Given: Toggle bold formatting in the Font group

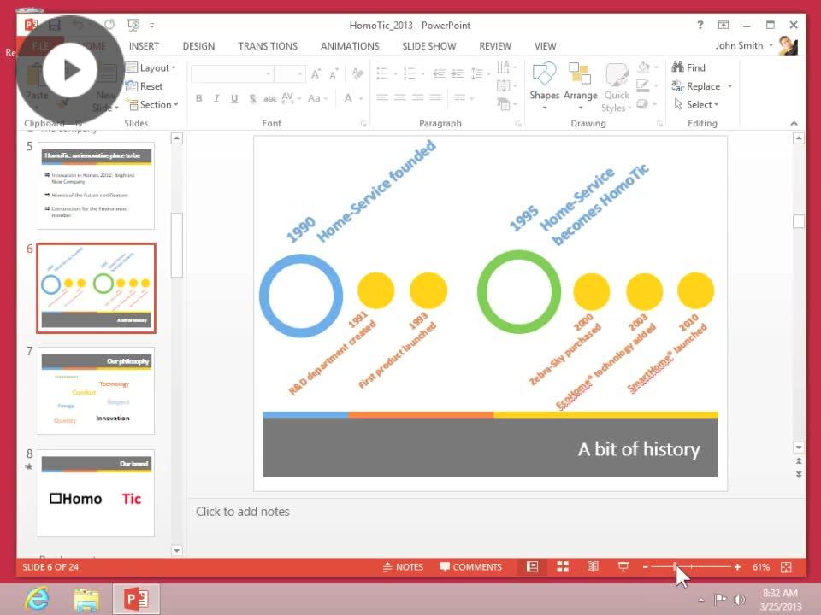Looking at the screenshot, I should (198, 98).
